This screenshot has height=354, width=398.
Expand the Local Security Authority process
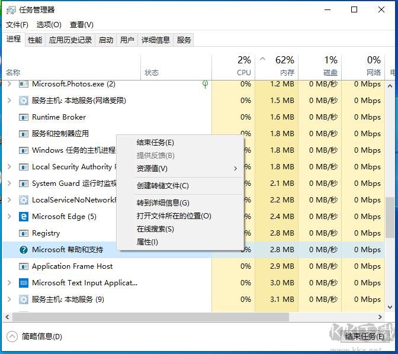[9, 167]
